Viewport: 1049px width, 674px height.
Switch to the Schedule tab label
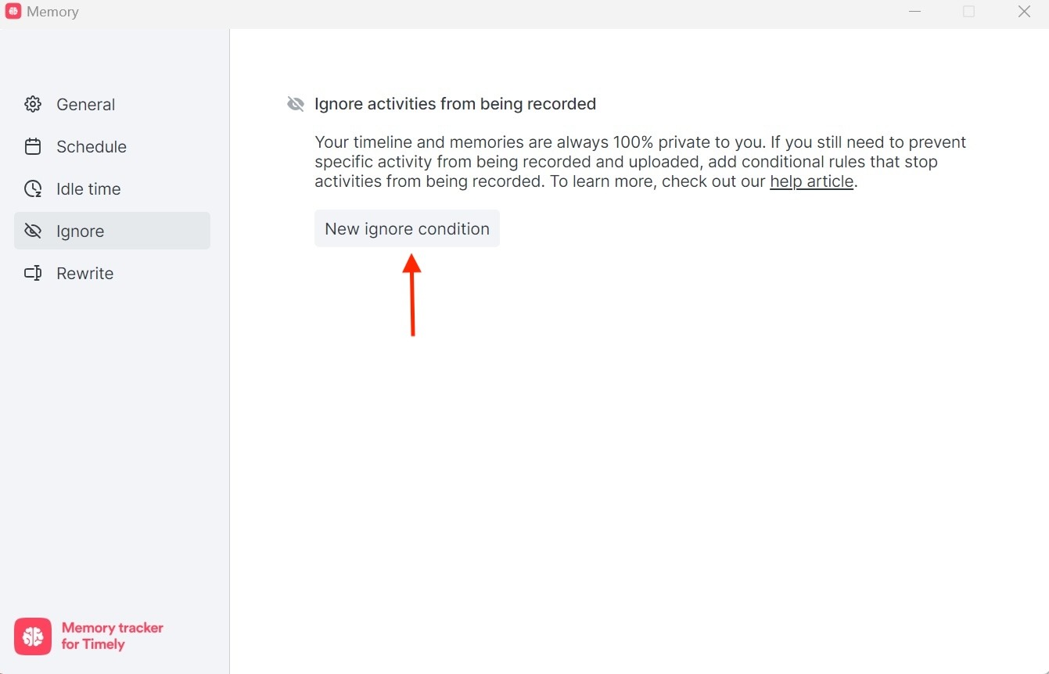tap(91, 147)
